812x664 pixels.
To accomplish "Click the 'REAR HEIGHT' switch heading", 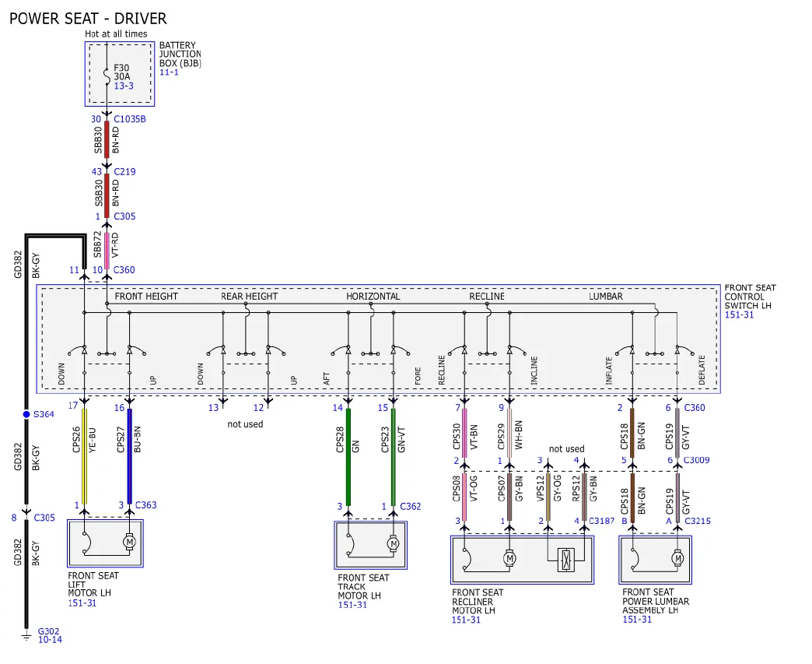I will [x=249, y=297].
